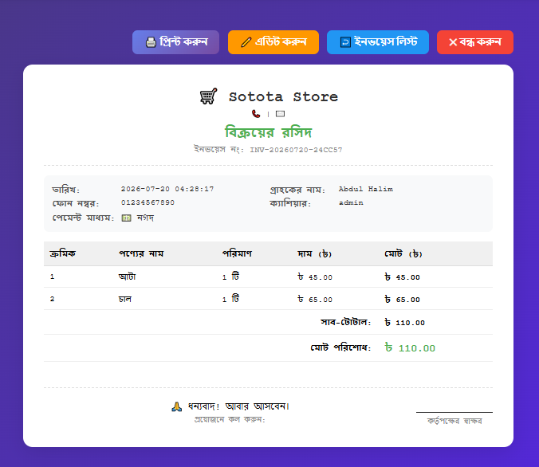Viewport: 539px width, 467px height.
Task: Click the বিক্রয়ের রসিদ heading
Action: click(268, 132)
